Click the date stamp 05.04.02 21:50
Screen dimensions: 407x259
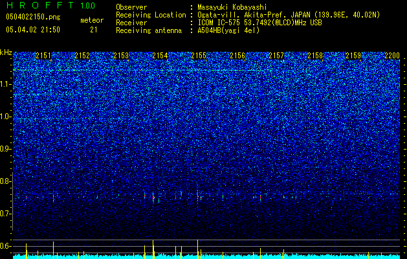33,29
